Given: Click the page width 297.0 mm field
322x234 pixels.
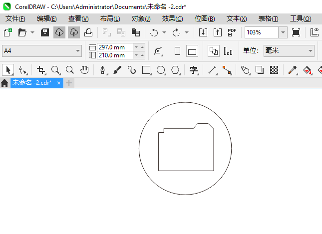Looking at the screenshot, I should point(115,47).
